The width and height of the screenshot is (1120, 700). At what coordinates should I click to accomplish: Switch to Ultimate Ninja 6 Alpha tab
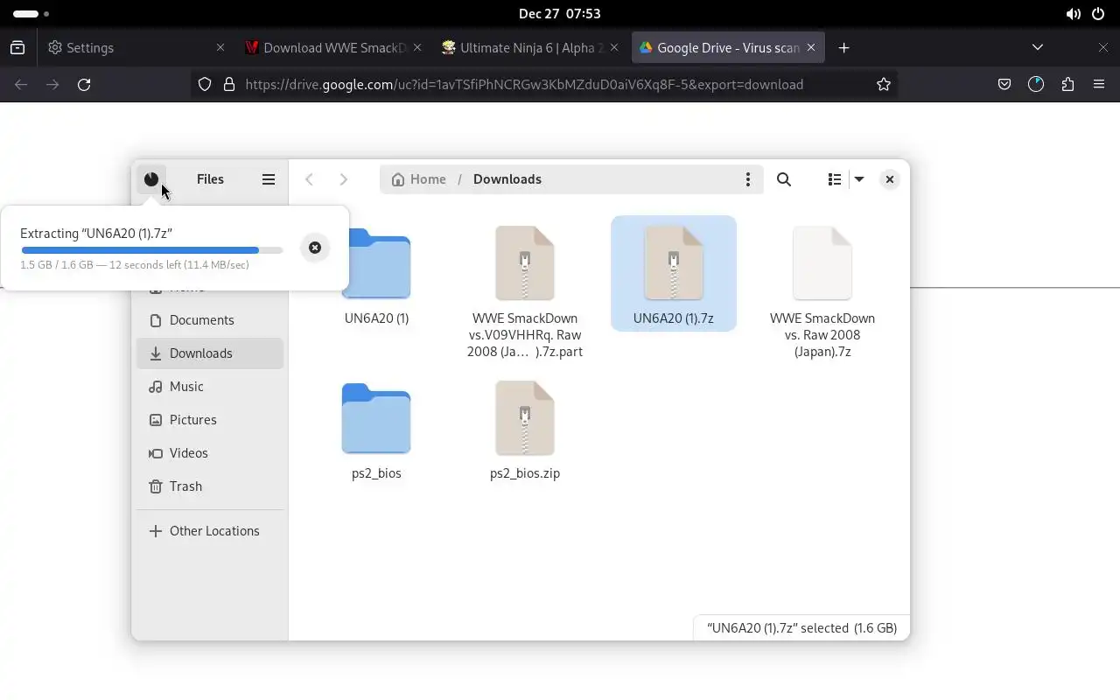[x=532, y=48]
